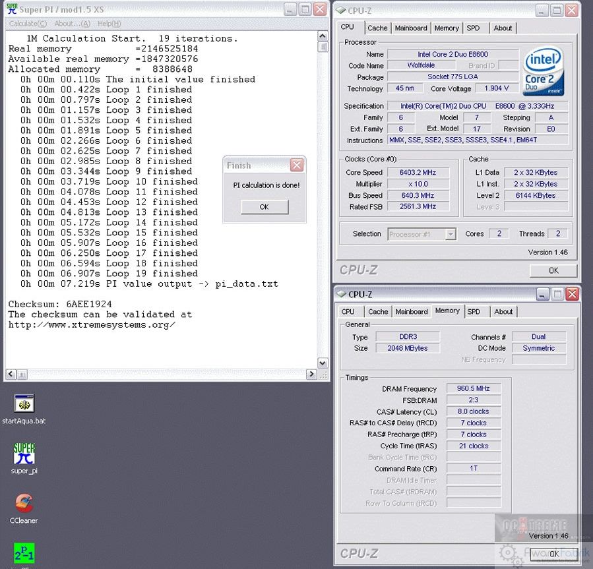Click the xtremesystems.org URL text
The image size is (593, 569).
click(92, 325)
